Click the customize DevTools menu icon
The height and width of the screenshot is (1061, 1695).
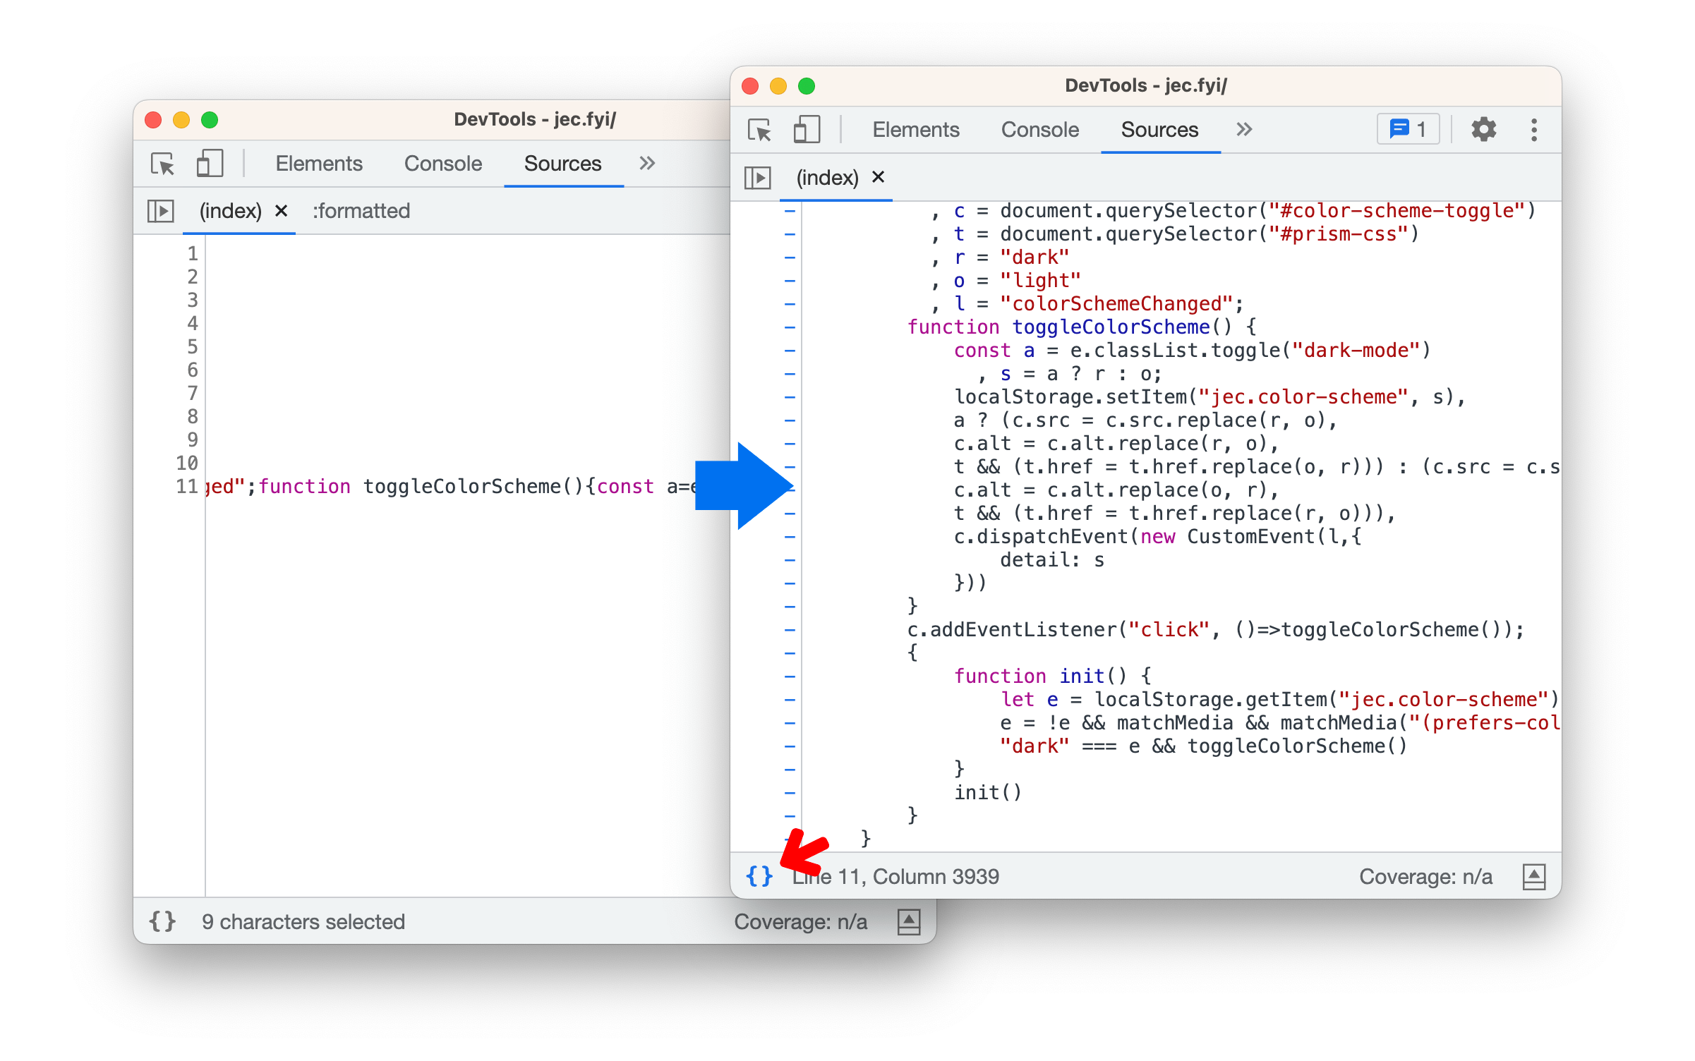point(1538,130)
